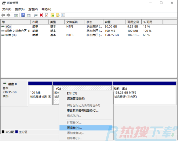Viewport: 178px width, 141px height.
Task: Open the 操作(A) menu
Action: pos(20,9)
